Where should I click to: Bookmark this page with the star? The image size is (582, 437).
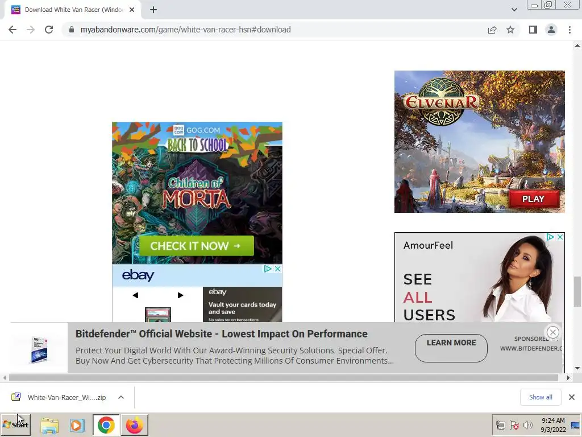[510, 30]
